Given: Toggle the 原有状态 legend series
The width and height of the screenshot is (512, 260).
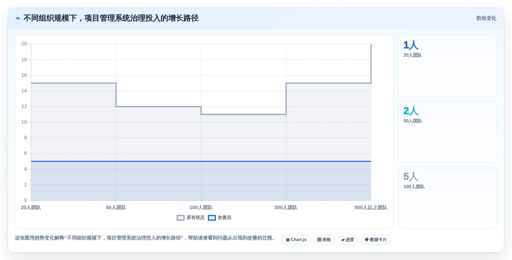Looking at the screenshot, I should [191, 218].
